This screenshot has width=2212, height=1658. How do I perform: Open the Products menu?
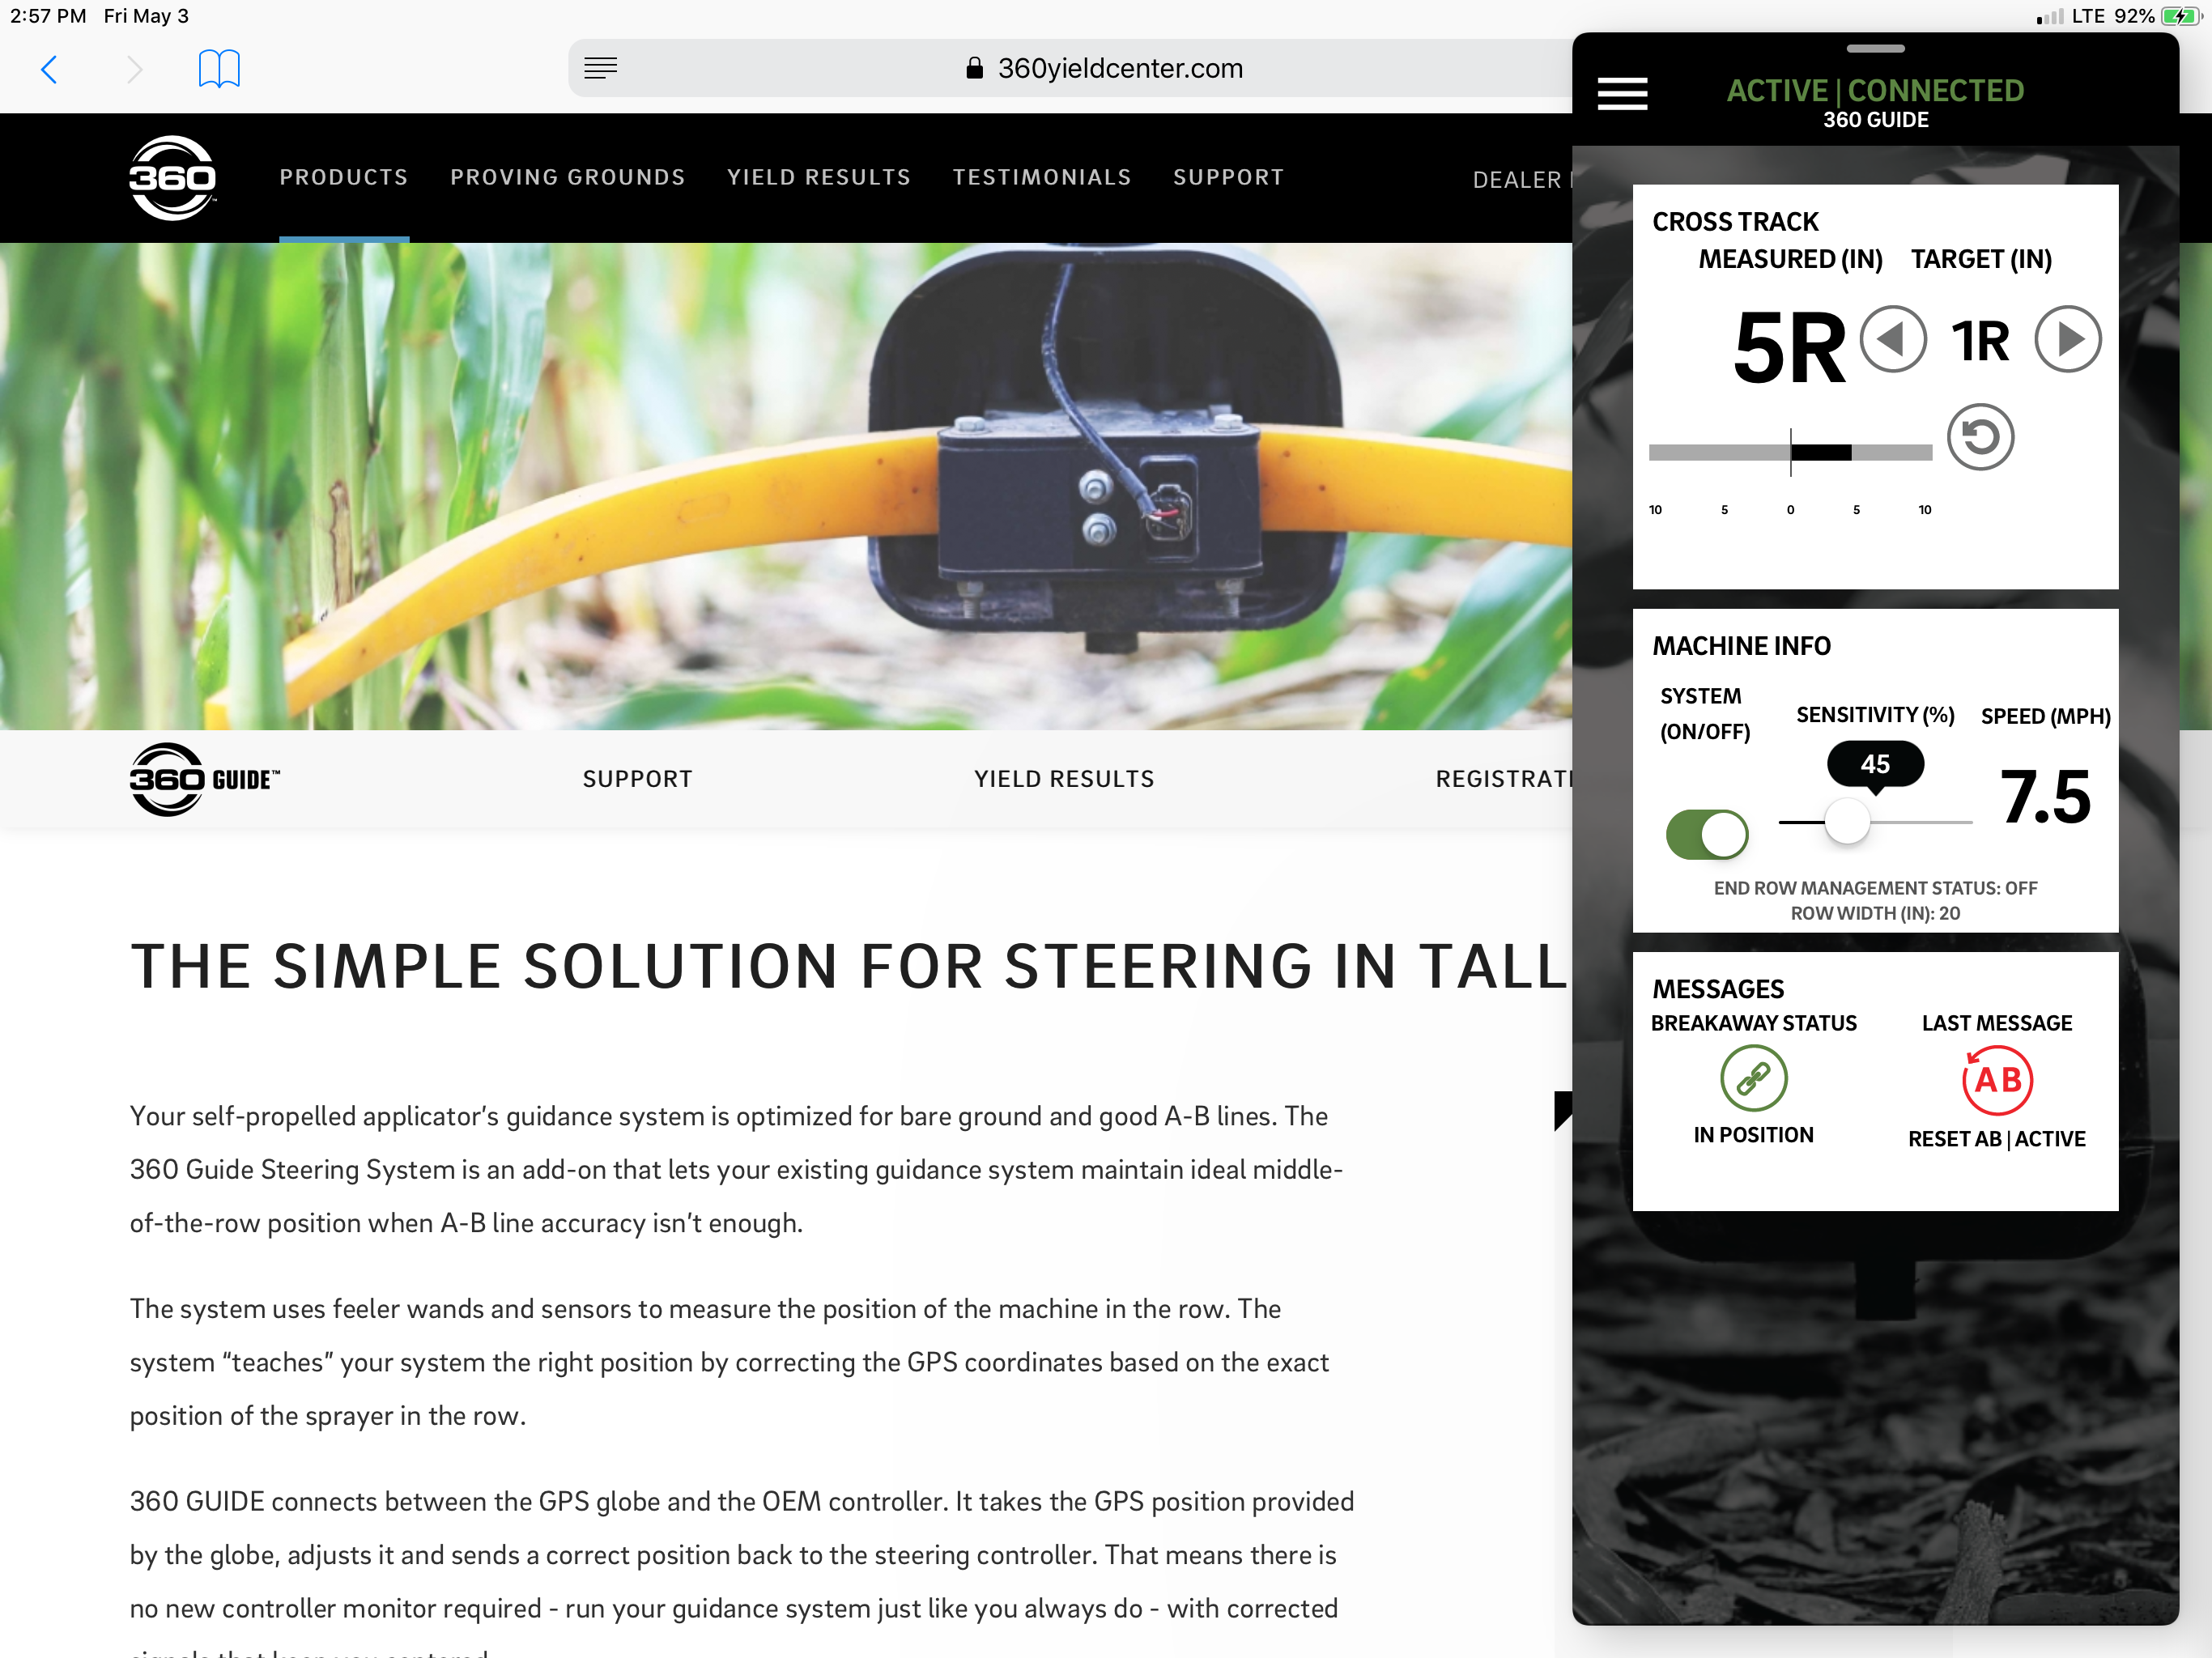pyautogui.click(x=344, y=177)
